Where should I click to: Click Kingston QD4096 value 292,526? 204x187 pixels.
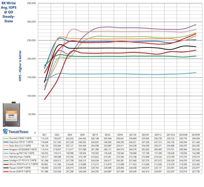[196, 149]
